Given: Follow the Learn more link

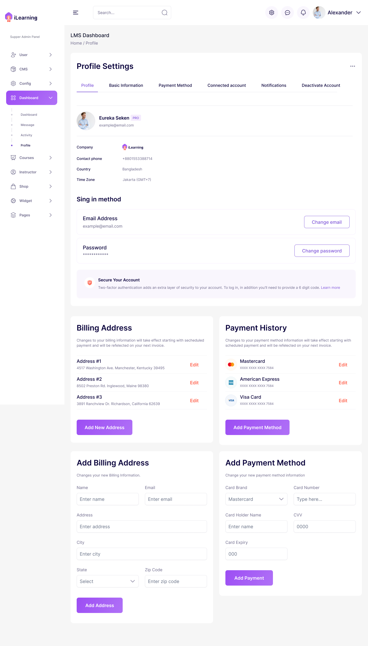Looking at the screenshot, I should click(x=330, y=288).
